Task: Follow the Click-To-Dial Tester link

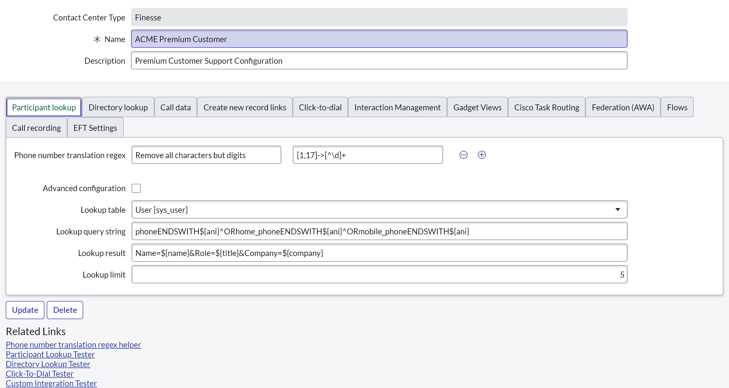Action: coord(40,373)
